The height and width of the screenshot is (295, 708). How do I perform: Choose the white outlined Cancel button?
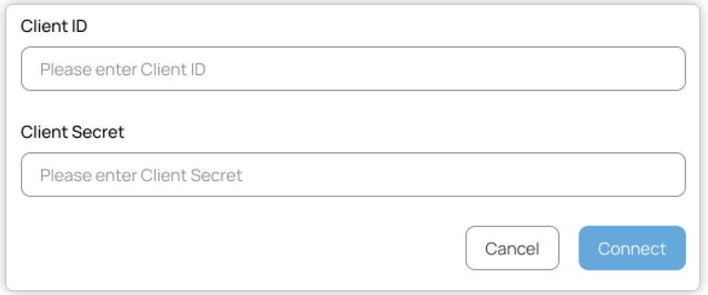point(512,248)
